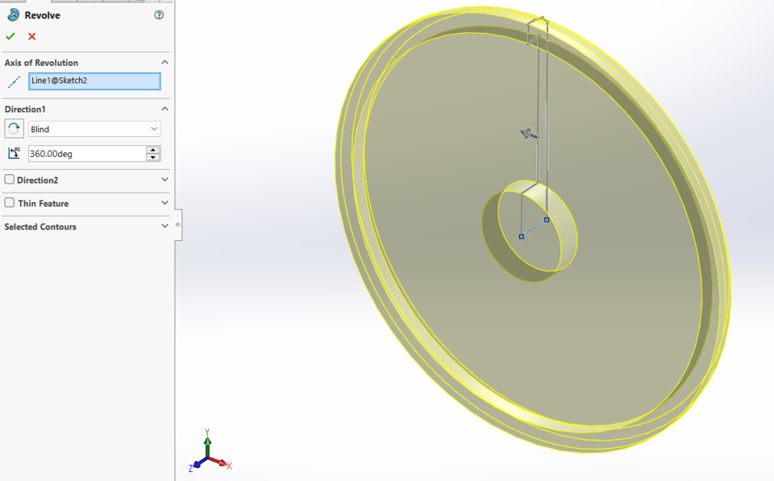Collapse the Axis of Revolution section
The height and width of the screenshot is (481, 774).
pyautogui.click(x=164, y=63)
